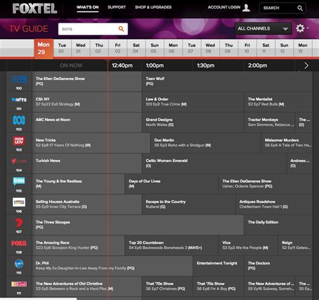The image size is (319, 300).
Task: Open Top 20 Countdown listing
Action: pyautogui.click(x=172, y=246)
